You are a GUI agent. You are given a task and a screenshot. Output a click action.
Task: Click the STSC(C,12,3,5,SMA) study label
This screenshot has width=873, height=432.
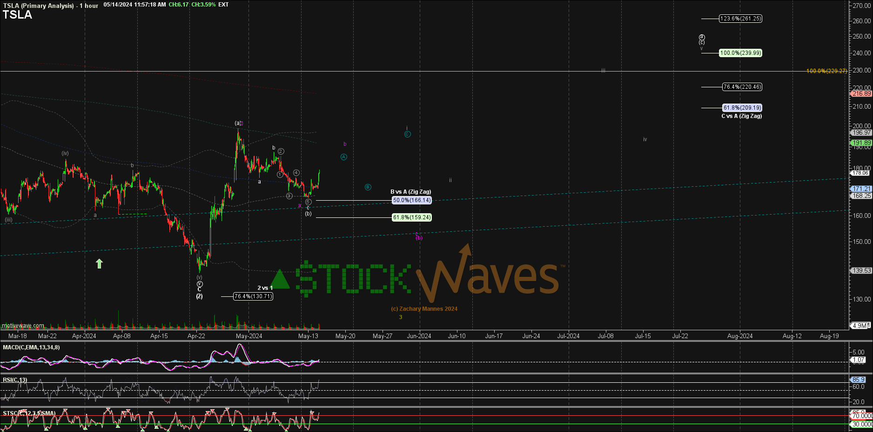[29, 413]
